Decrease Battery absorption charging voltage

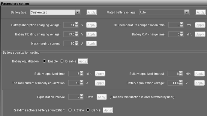pos(76,26)
